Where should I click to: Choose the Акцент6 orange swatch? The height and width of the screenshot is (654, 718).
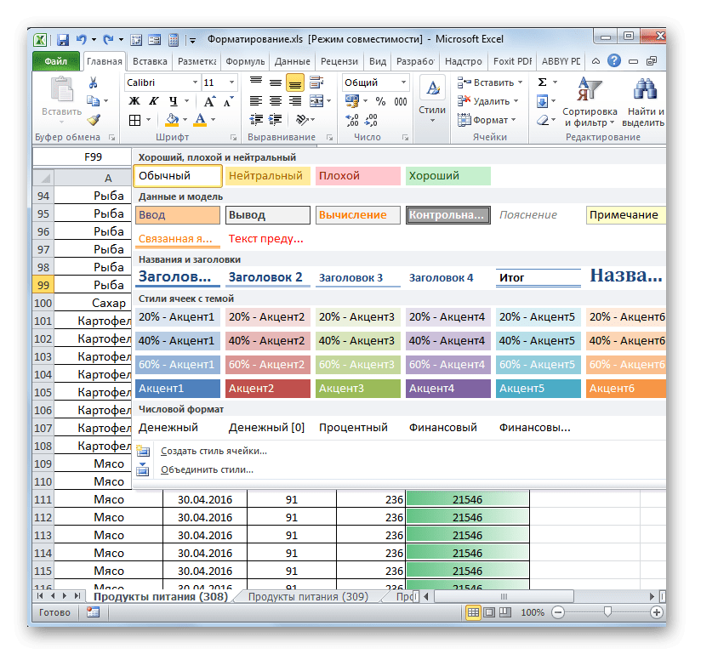[x=626, y=389]
